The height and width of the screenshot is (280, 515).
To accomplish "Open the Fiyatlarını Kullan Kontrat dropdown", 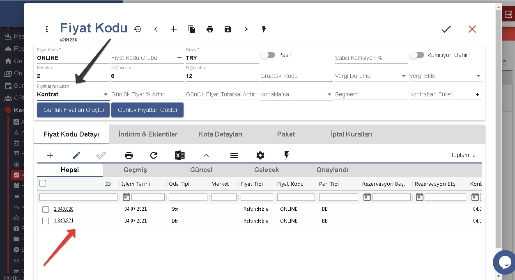I will click(106, 95).
